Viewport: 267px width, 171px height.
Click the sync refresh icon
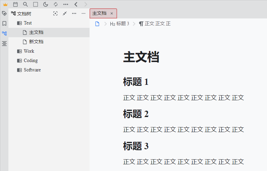tap(56, 4)
